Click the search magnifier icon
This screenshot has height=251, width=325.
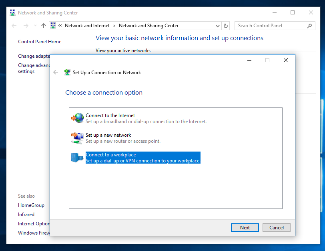[x=309, y=26]
